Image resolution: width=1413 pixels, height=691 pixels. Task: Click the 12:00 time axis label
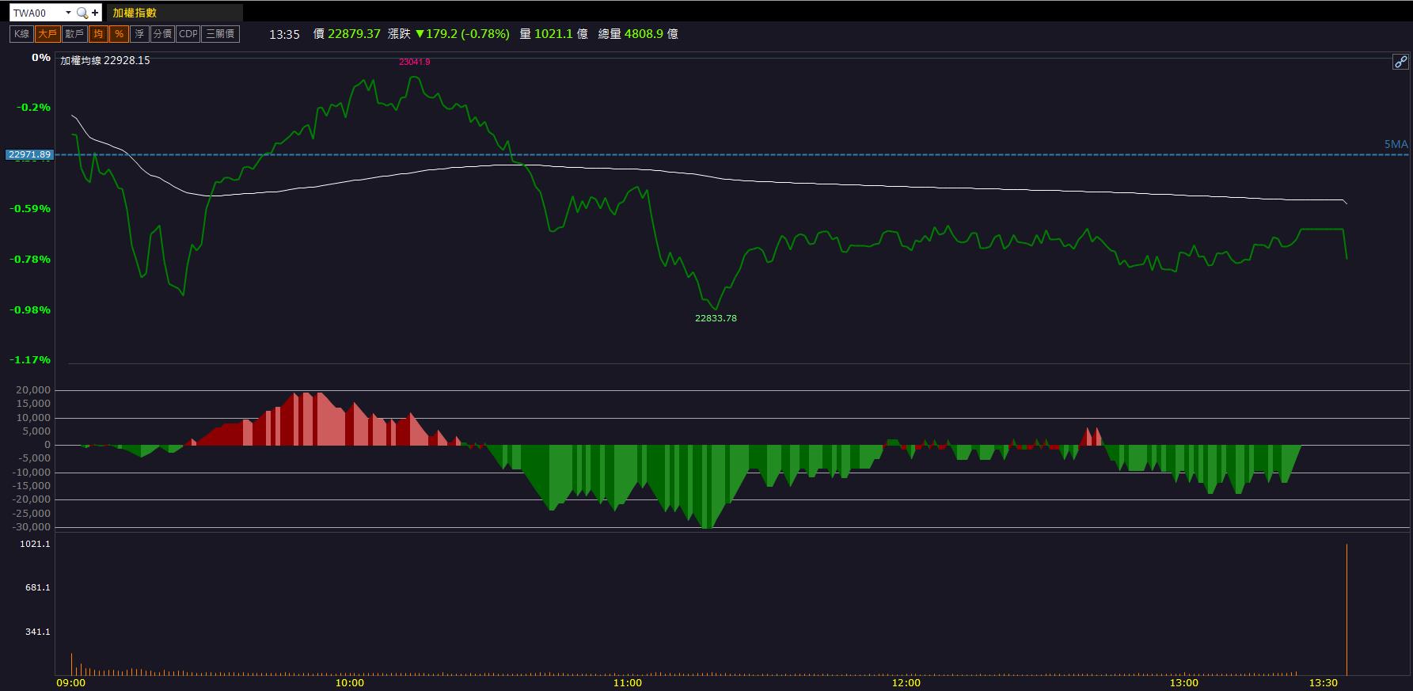pos(906,682)
